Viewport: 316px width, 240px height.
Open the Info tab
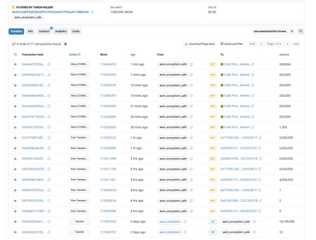click(30, 31)
